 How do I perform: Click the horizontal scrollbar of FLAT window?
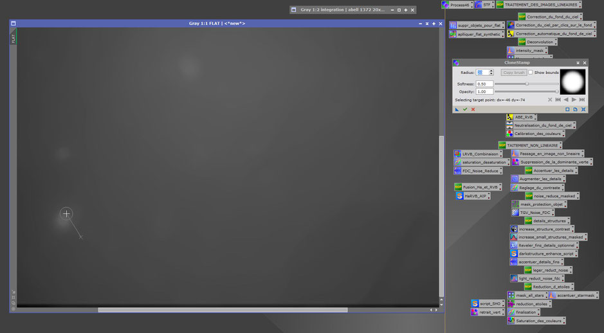point(223,310)
